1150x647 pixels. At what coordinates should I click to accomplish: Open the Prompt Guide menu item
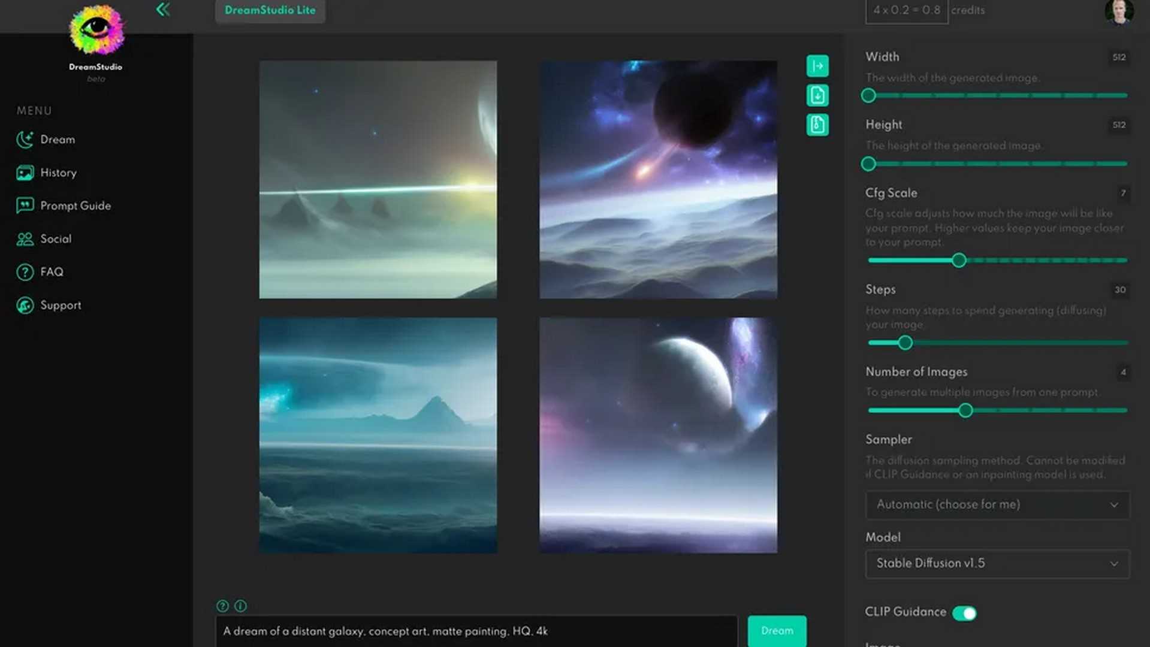pyautogui.click(x=76, y=205)
